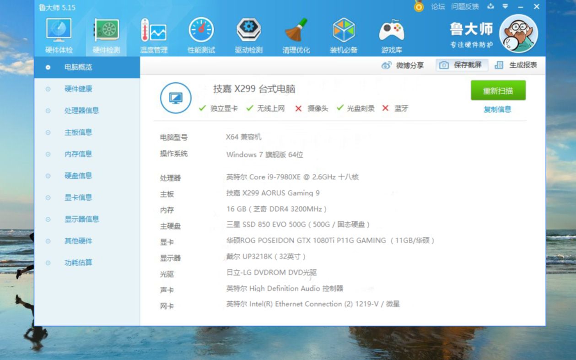Open 驱动检测 driver detection

point(248,36)
